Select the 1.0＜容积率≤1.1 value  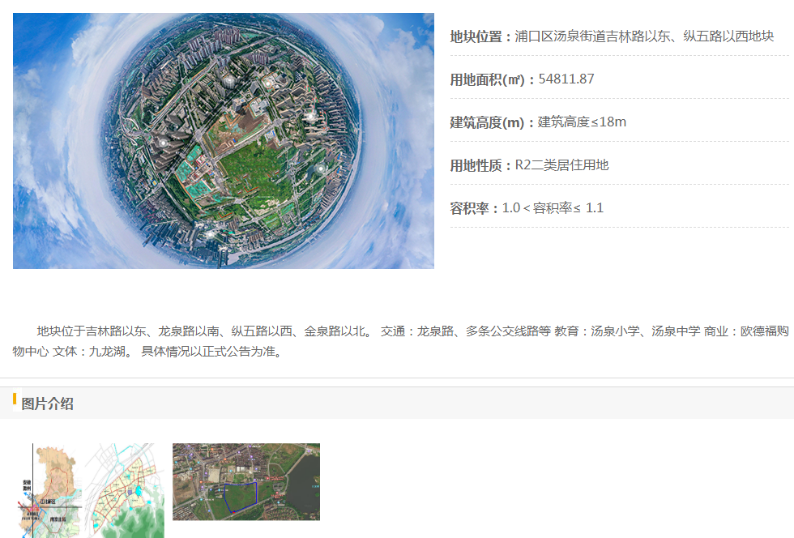pos(553,208)
